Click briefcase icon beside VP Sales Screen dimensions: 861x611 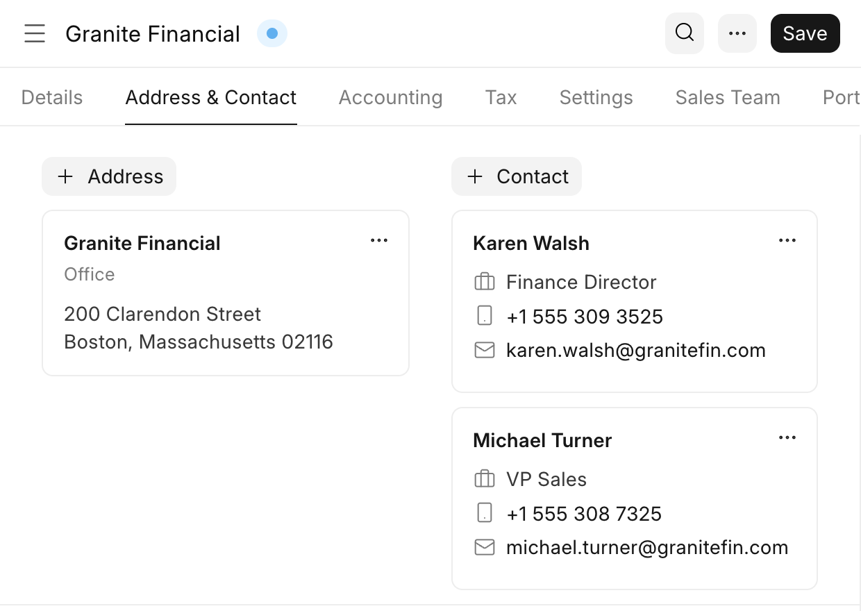485,479
